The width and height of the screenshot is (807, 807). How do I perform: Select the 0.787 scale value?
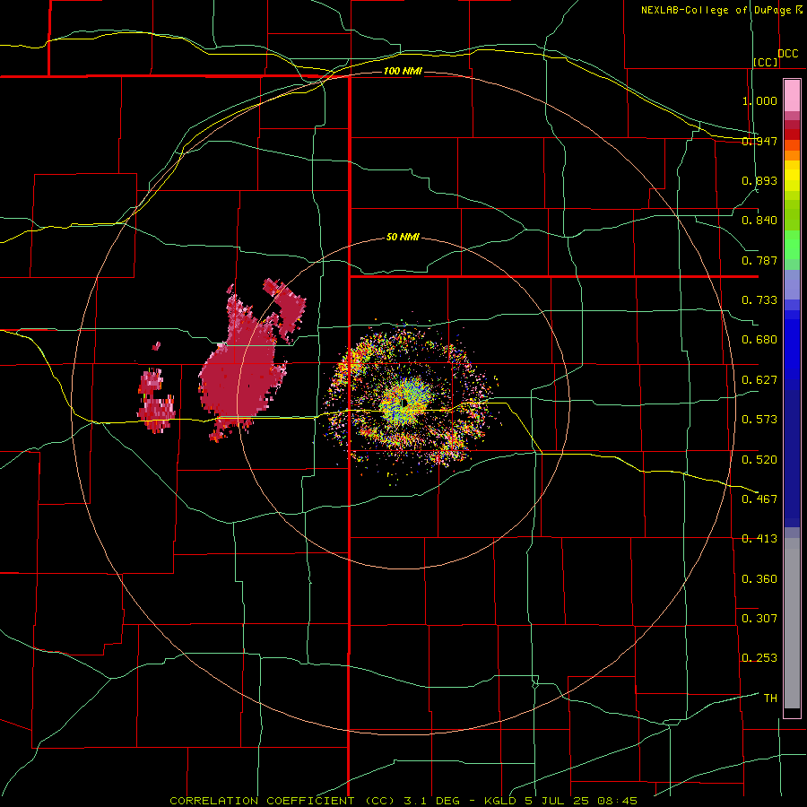click(x=759, y=260)
